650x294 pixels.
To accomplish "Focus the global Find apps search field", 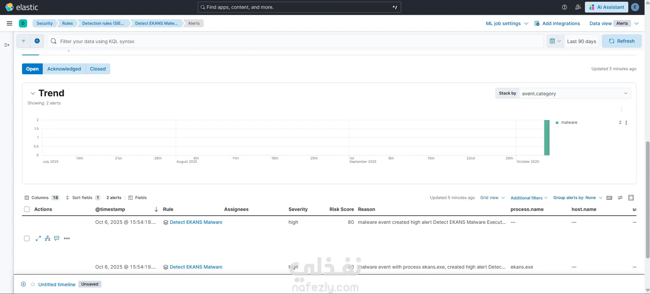I will 299,7.
